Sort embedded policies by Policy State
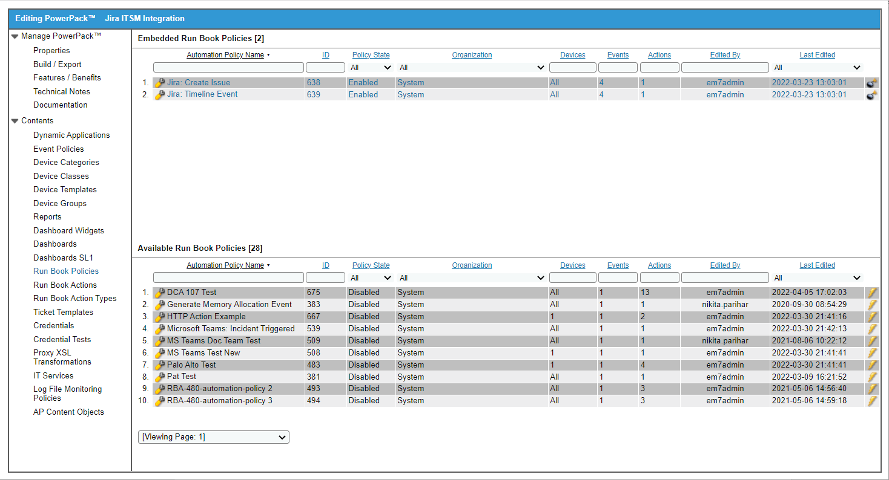 pyautogui.click(x=371, y=55)
